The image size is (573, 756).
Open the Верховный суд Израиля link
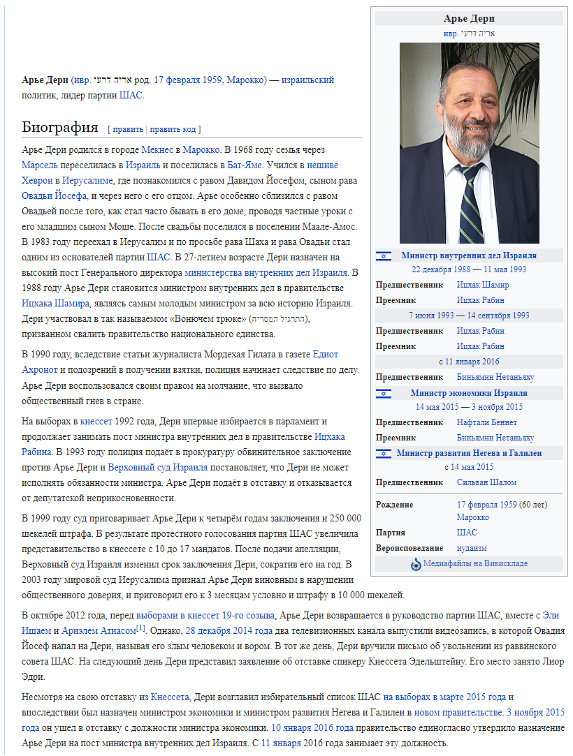pos(158,468)
